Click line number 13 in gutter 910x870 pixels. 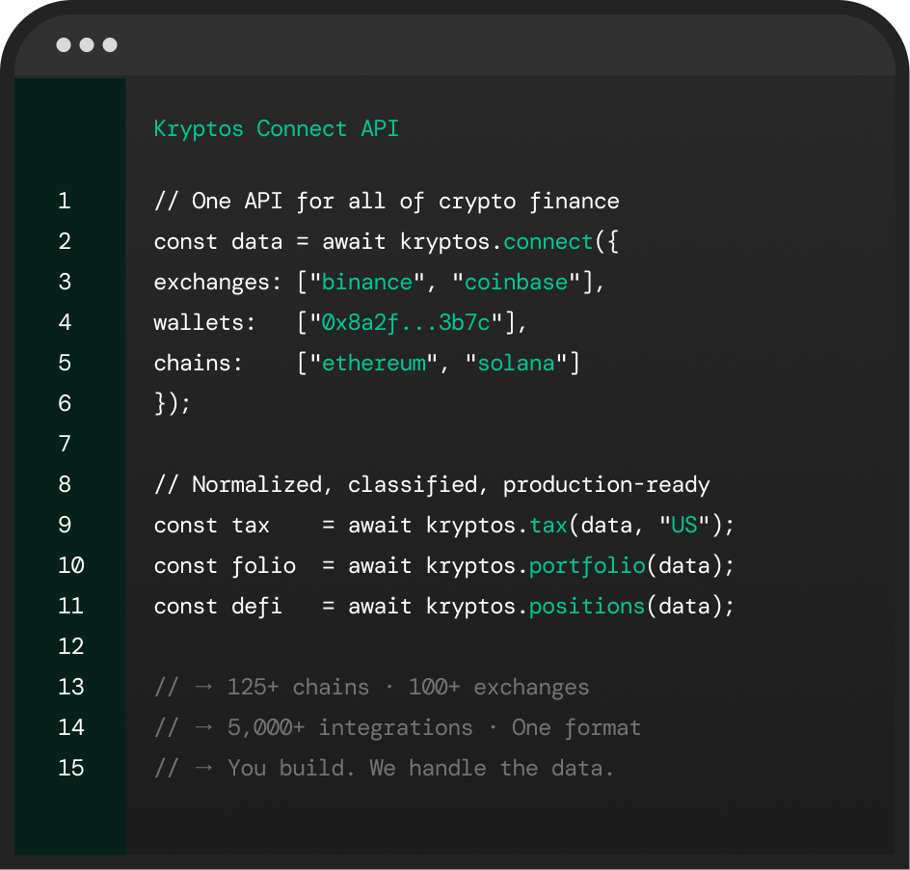pyautogui.click(x=70, y=687)
